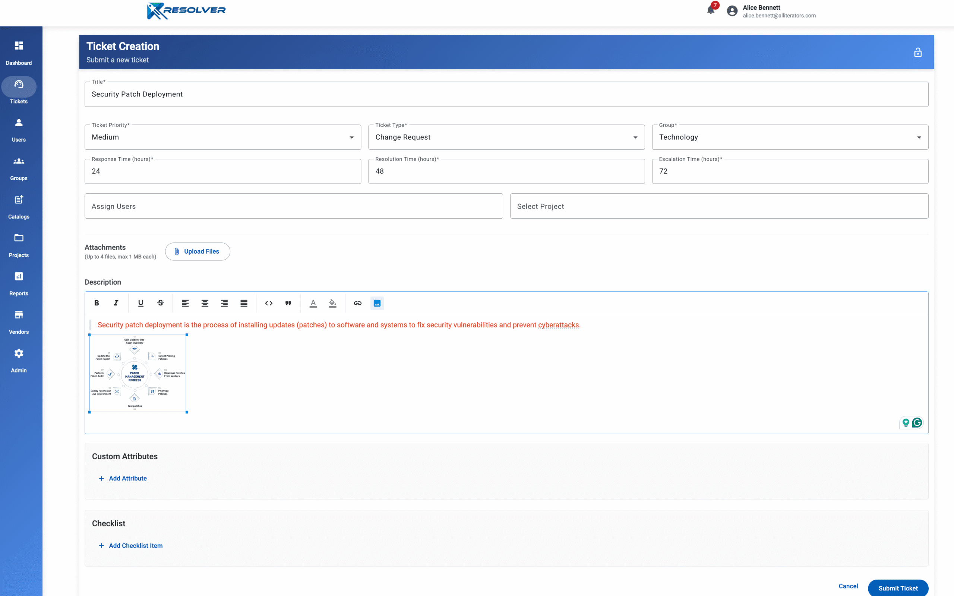
Task: Open the notifications bell
Action: [x=710, y=10]
